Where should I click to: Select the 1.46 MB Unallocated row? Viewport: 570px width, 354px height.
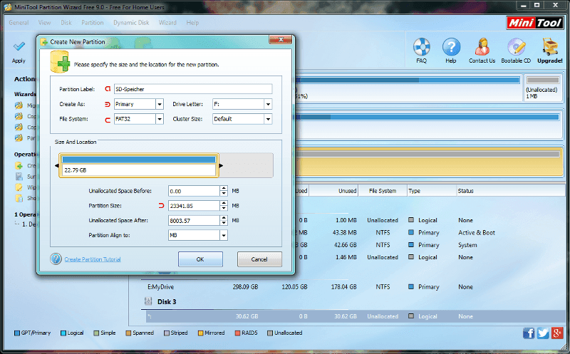pyautogui.click(x=430, y=257)
